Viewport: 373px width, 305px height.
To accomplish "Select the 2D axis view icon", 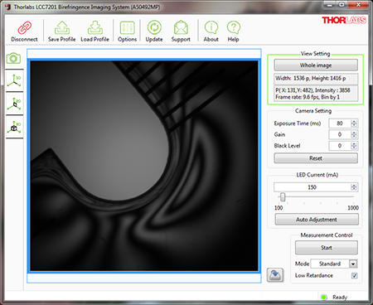I will point(14,104).
